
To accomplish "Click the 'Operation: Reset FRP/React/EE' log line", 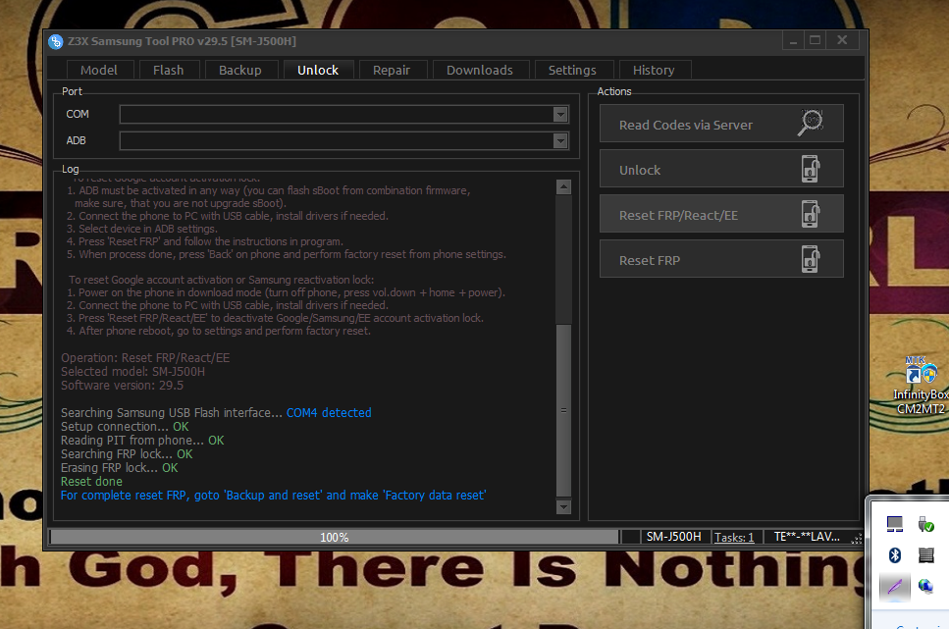I will (x=145, y=358).
